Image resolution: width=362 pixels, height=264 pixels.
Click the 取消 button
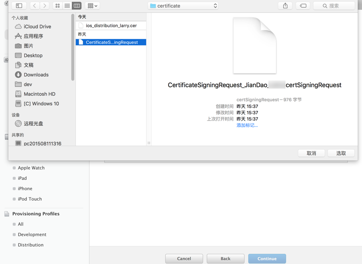[x=311, y=153]
